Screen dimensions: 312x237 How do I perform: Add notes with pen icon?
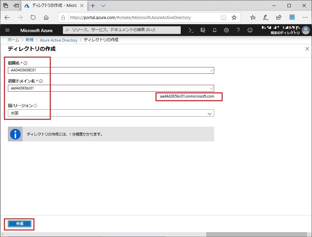click(266, 17)
